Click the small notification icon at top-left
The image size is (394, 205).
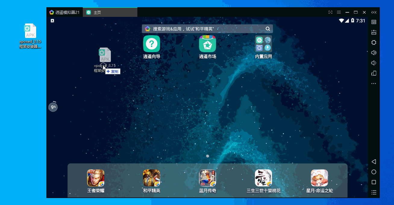click(x=52, y=21)
